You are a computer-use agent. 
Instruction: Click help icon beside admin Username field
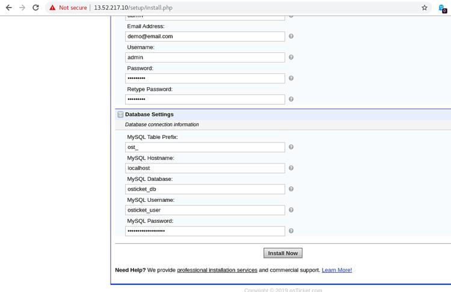pyautogui.click(x=291, y=58)
